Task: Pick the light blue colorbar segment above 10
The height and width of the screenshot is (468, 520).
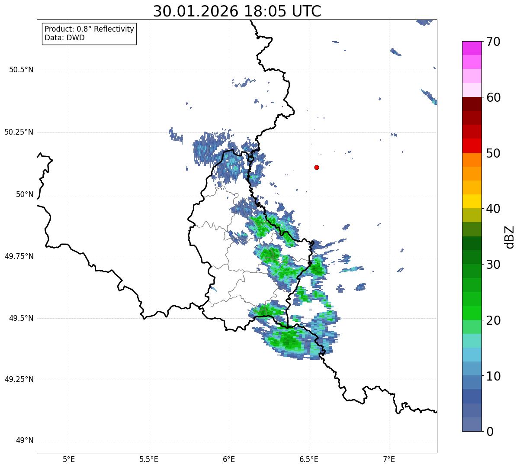Action: 472,368
